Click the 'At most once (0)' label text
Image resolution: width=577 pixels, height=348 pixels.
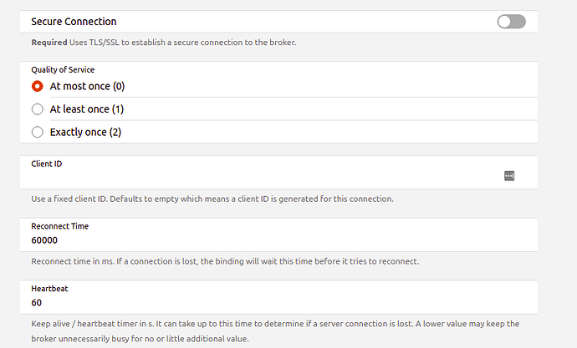[x=88, y=86]
